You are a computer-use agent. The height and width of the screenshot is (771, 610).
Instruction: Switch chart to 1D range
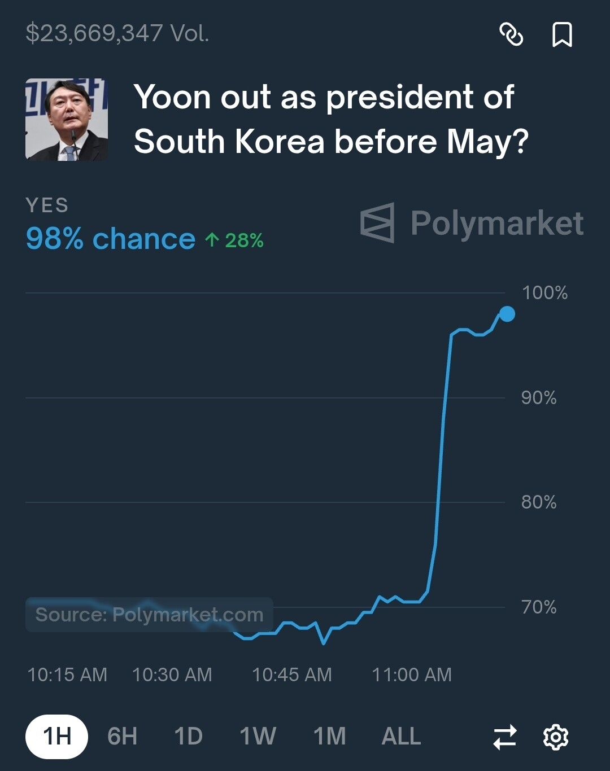pos(188,737)
